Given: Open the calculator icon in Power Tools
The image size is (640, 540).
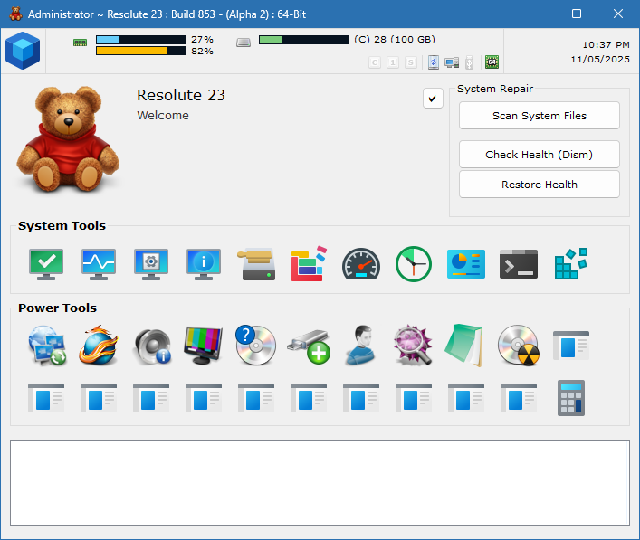Looking at the screenshot, I should (571, 398).
